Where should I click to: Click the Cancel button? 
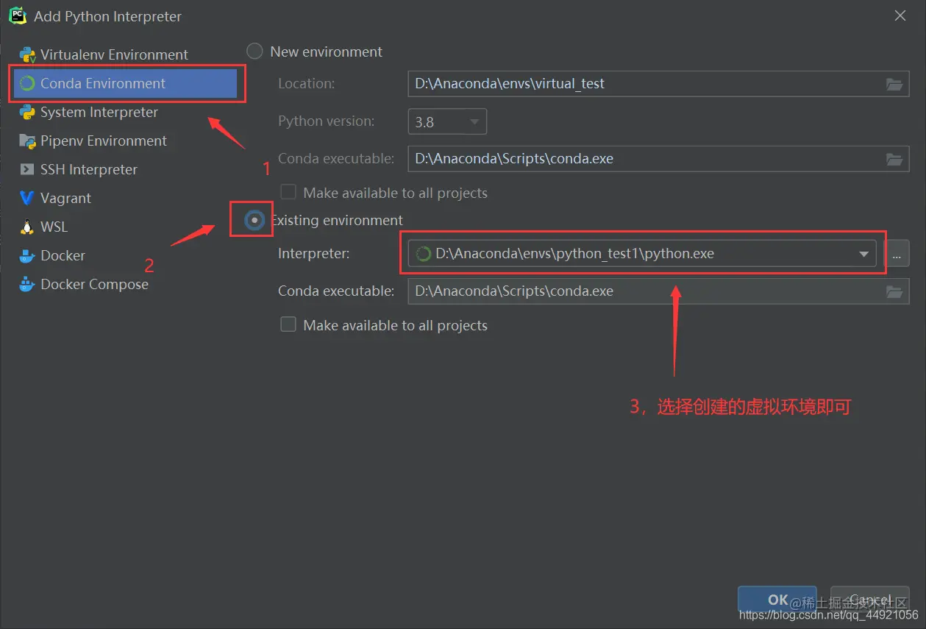[x=870, y=600]
